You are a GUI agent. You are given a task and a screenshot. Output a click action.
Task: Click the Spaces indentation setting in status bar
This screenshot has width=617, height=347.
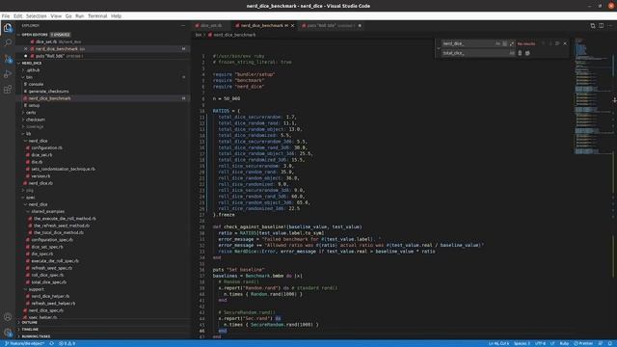(x=522, y=343)
